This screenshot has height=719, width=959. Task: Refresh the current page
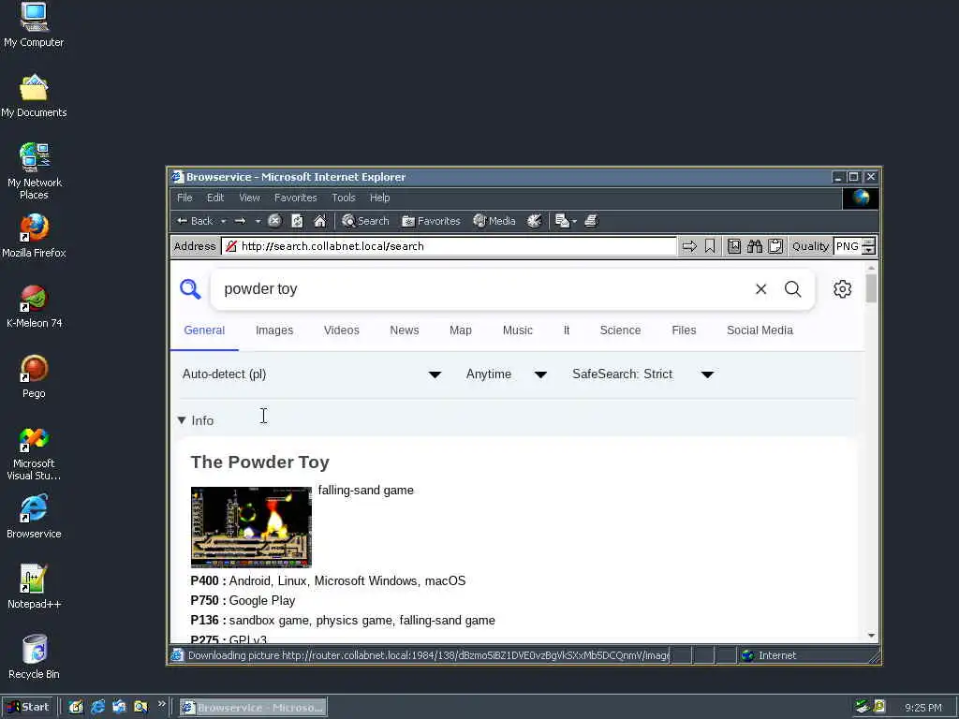[x=297, y=221]
